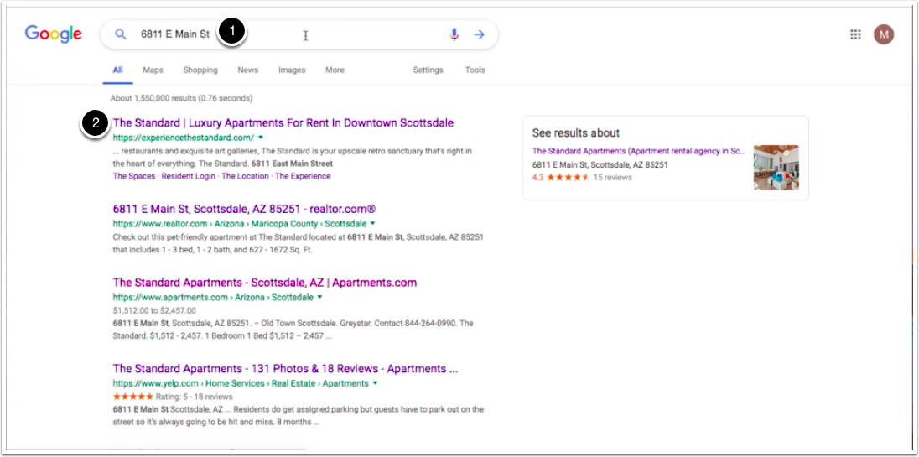Select the All search tab
The width and height of the screenshot is (919, 457).
pos(117,70)
